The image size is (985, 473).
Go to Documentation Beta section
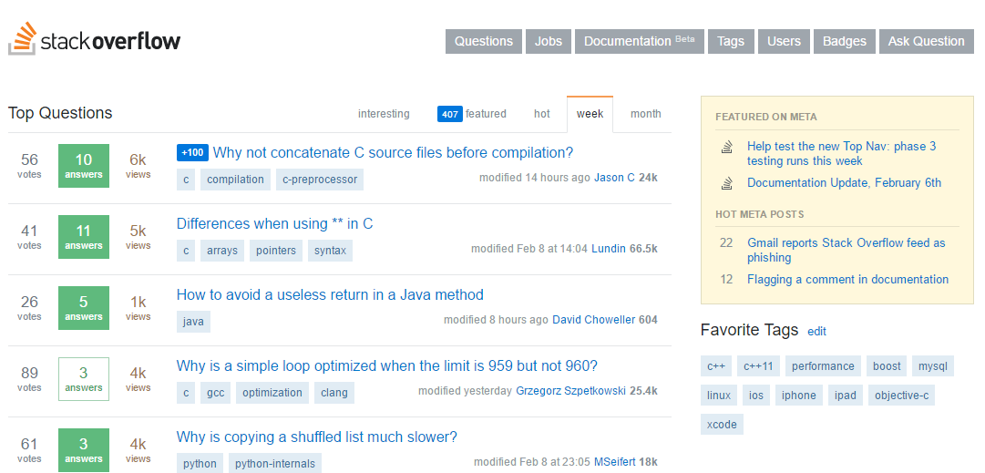click(x=639, y=41)
